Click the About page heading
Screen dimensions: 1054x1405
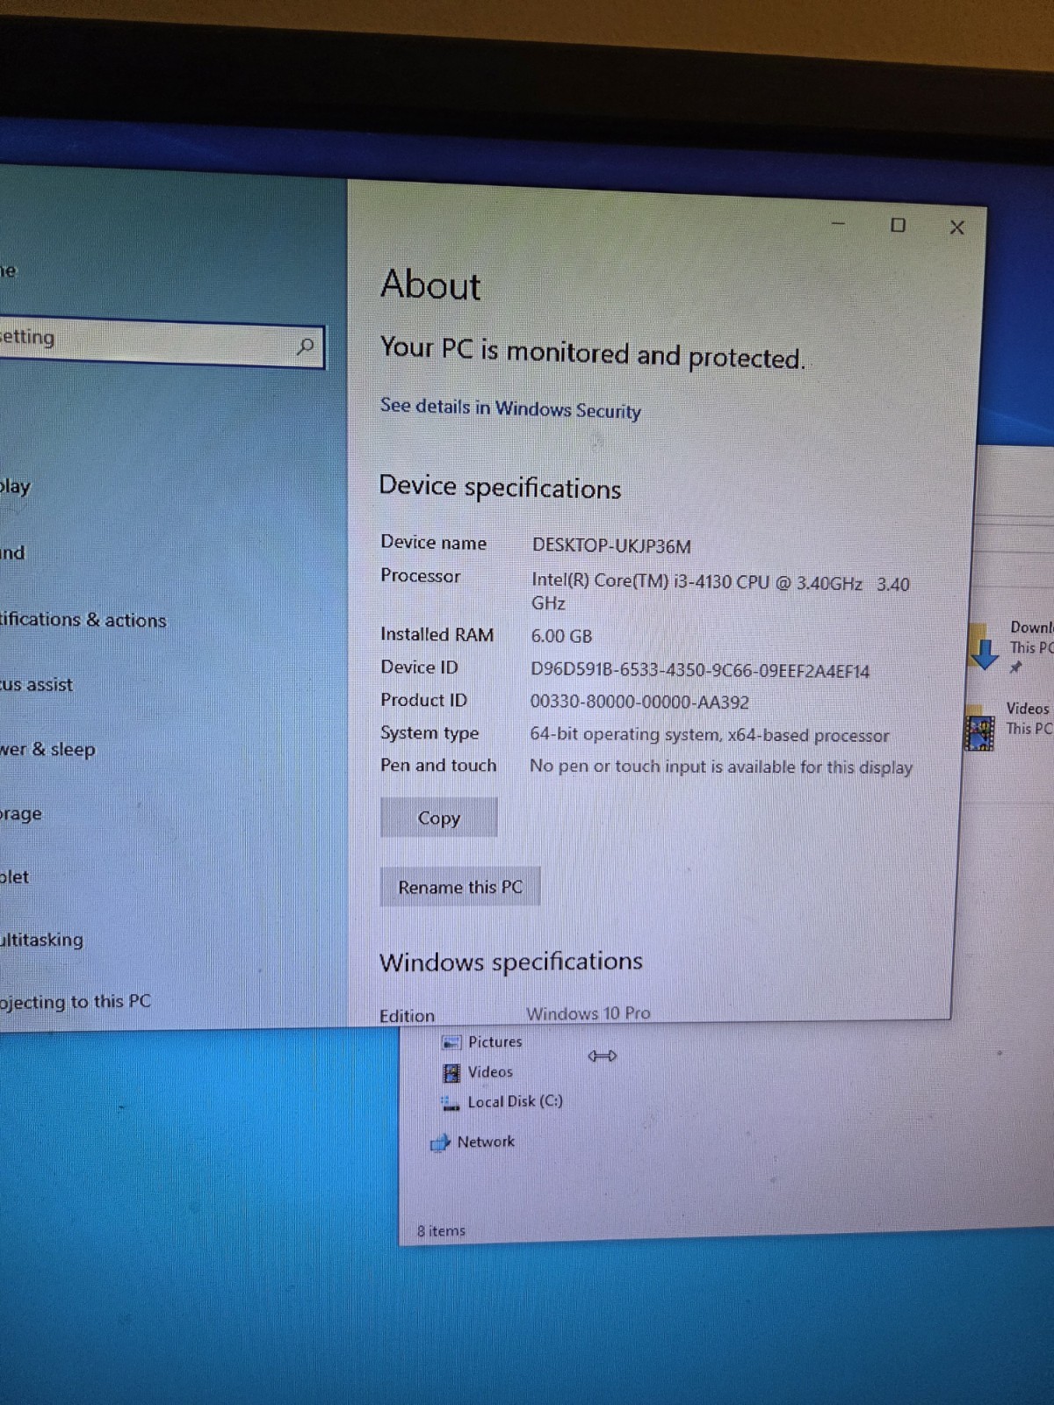point(430,285)
